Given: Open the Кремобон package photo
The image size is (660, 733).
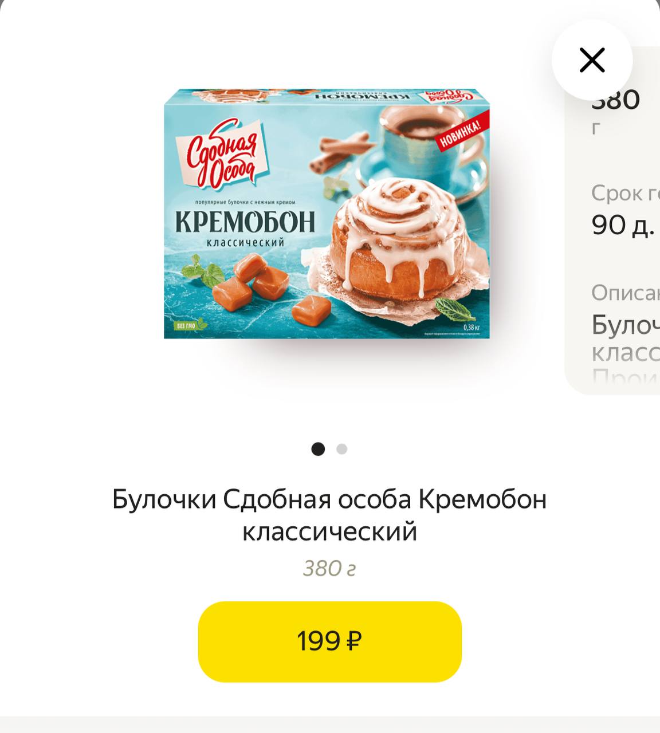Looking at the screenshot, I should tap(327, 214).
